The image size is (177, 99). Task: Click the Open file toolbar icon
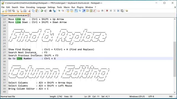tap(6, 11)
